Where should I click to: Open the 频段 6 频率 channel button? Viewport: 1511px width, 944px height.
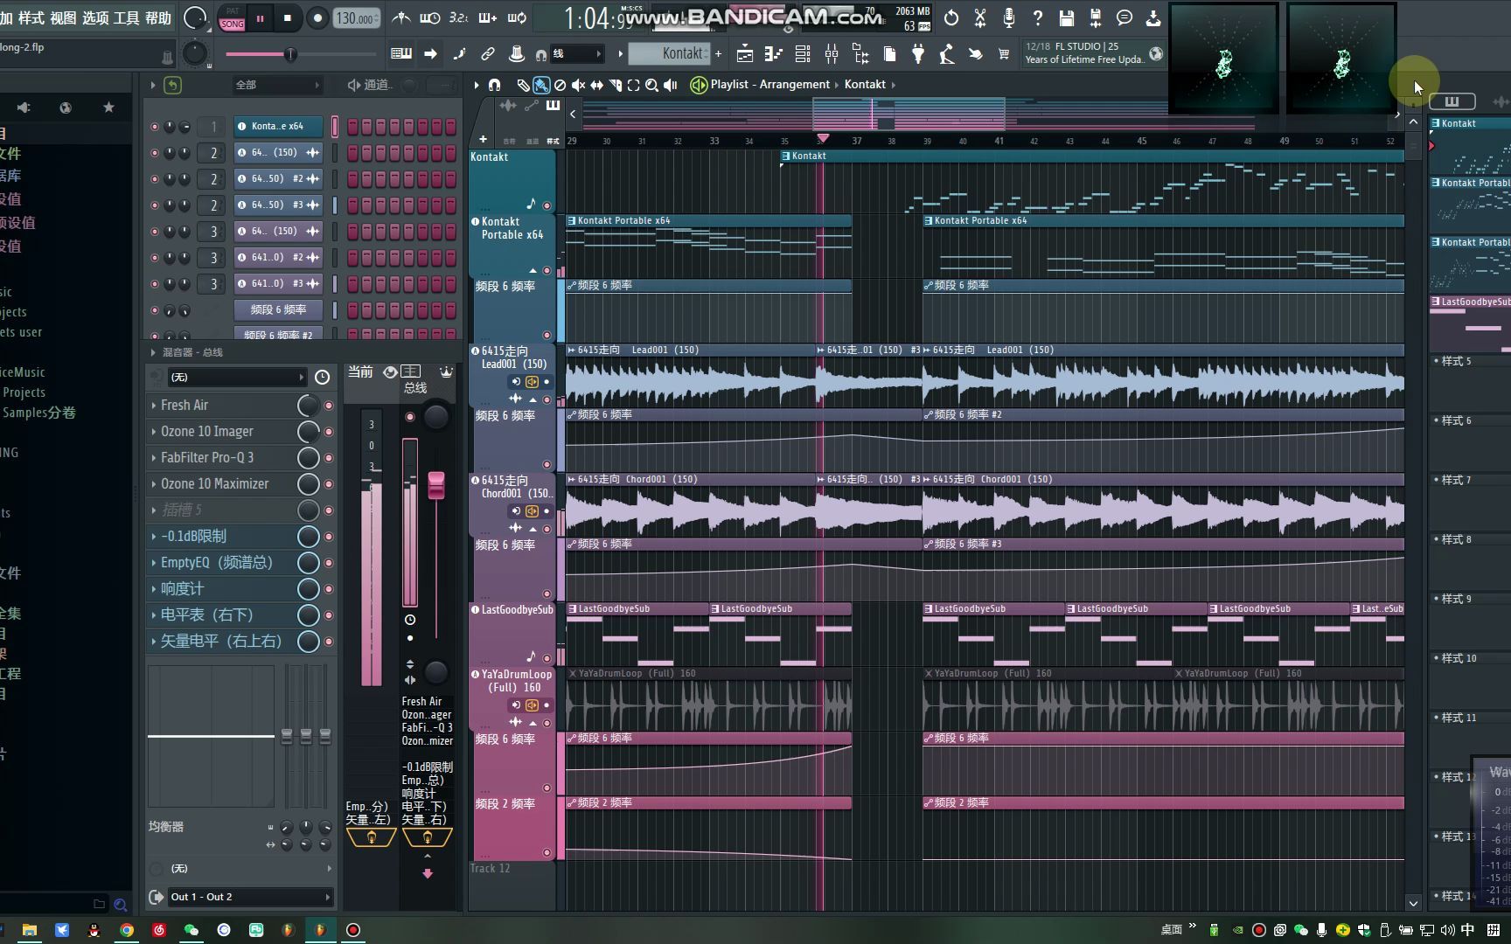277,309
